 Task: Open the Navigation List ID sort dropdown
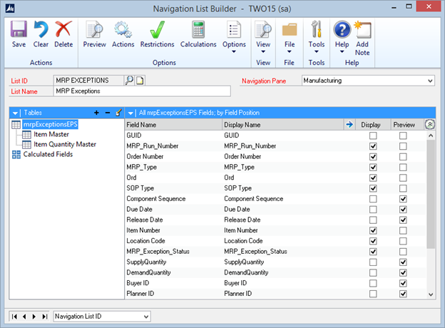[146, 317]
